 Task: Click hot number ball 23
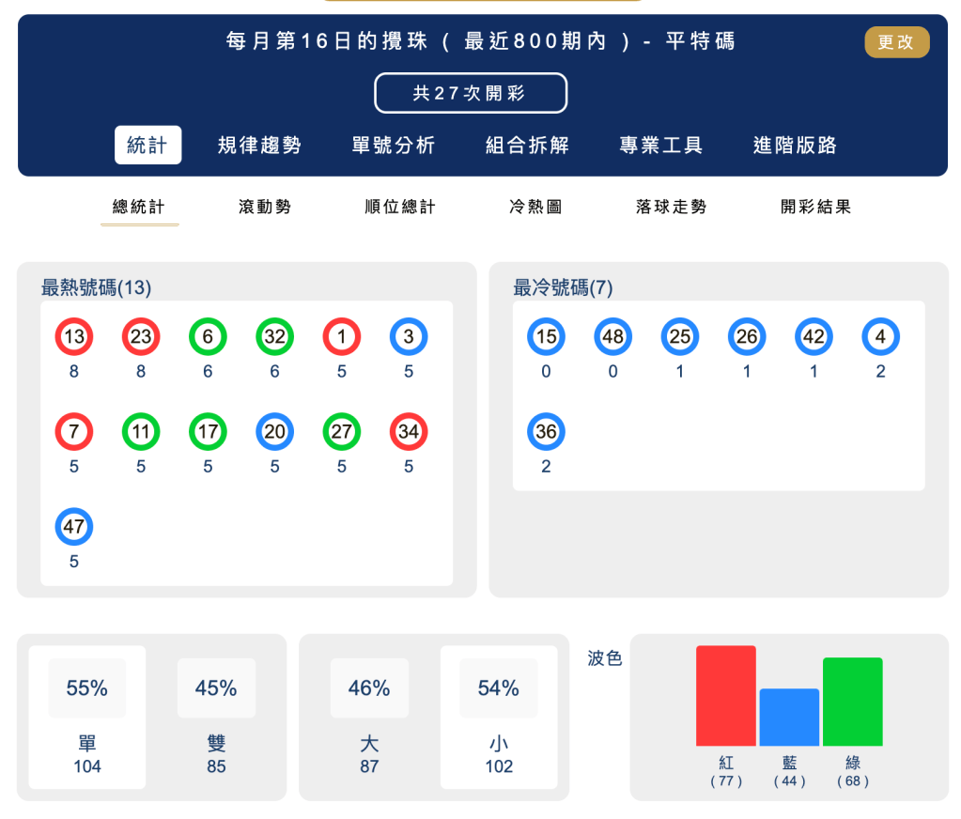[141, 336]
